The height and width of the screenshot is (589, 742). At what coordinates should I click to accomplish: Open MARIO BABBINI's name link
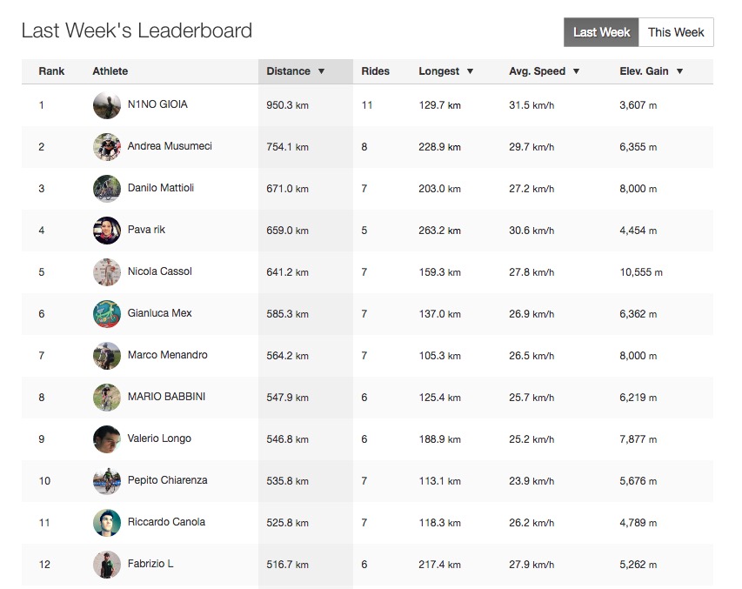tap(166, 397)
